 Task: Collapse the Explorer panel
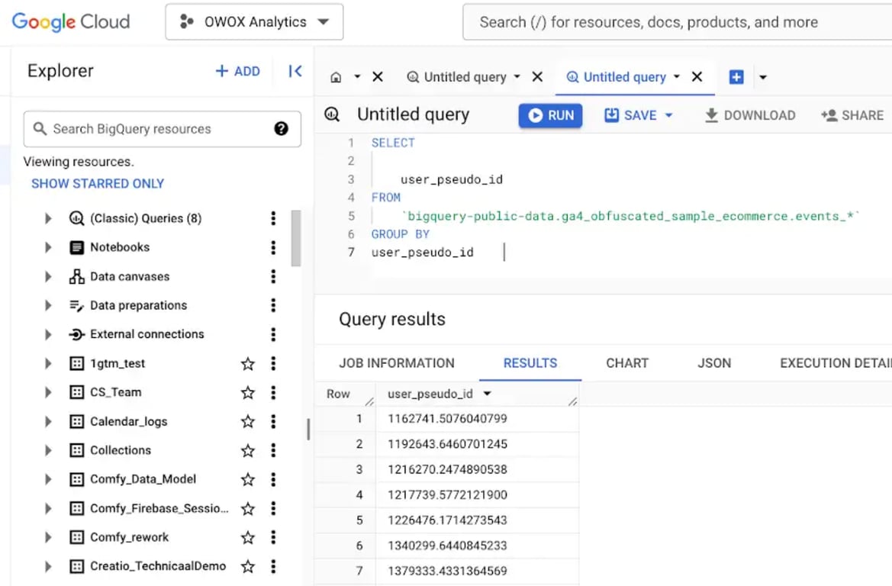(295, 71)
